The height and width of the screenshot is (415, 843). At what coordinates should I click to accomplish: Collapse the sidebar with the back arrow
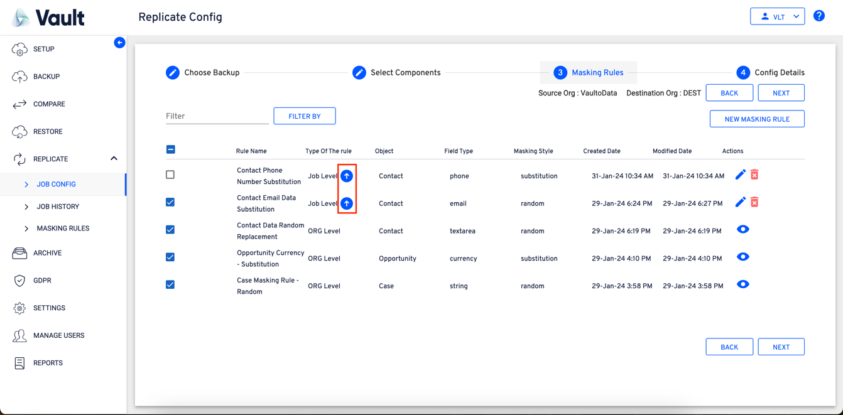click(119, 43)
